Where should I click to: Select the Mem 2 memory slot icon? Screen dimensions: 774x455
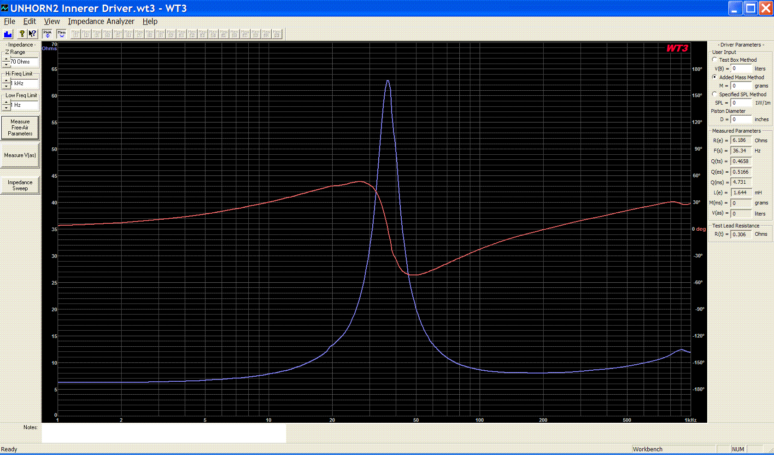pyautogui.click(x=86, y=34)
